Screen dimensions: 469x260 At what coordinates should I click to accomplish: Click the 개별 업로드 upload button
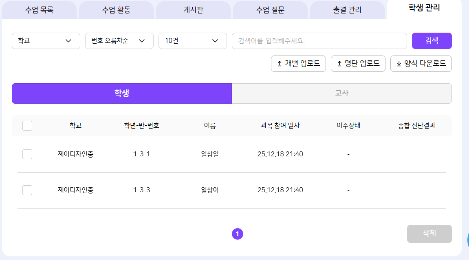click(x=298, y=64)
